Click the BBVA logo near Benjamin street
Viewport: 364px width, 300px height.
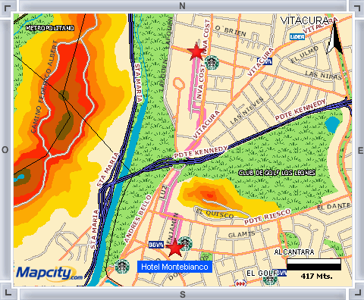tap(156, 245)
